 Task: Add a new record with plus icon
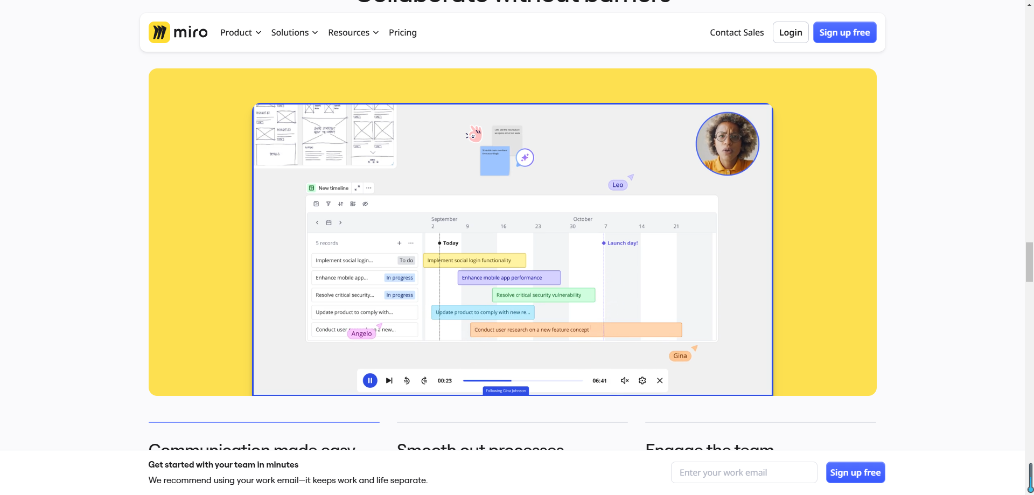[399, 243]
